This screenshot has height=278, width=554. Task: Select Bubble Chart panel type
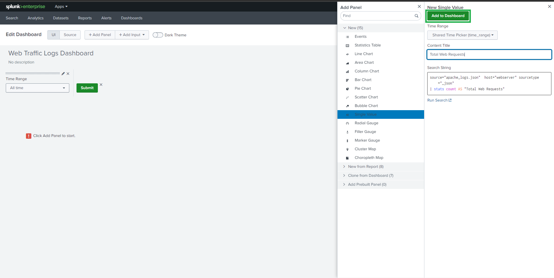coord(381,106)
